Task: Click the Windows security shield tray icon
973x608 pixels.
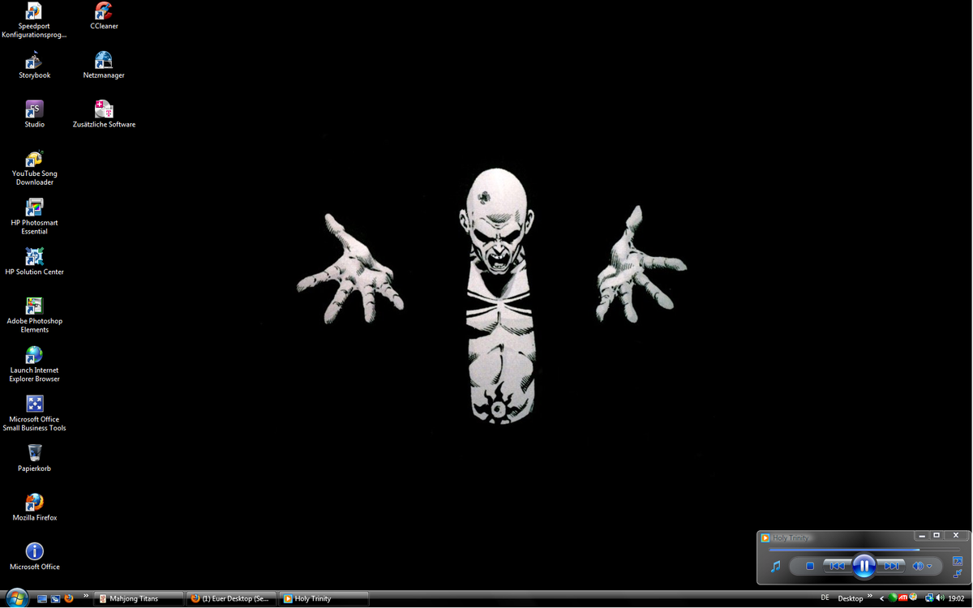Action: tap(913, 598)
